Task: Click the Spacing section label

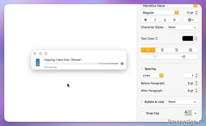Action: (150, 69)
